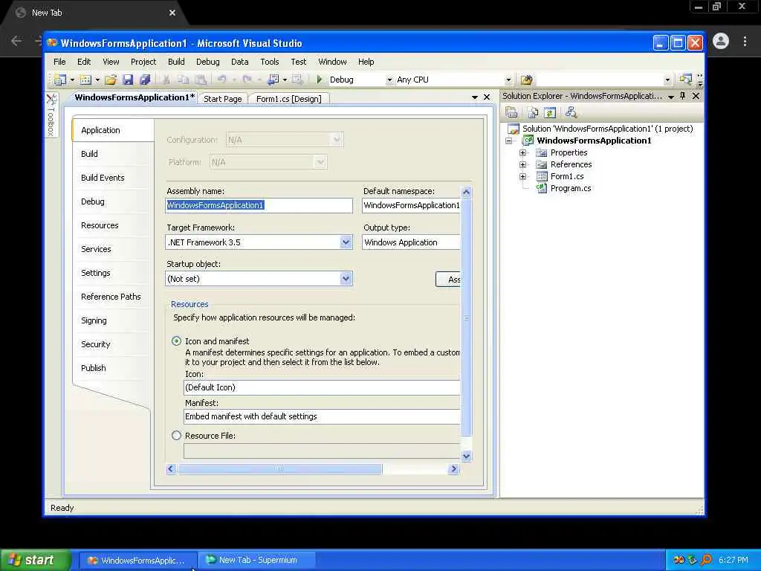Screen dimensions: 761x571
Task: Click the vertical scrollbar down arrow in properties page
Action: click(466, 456)
